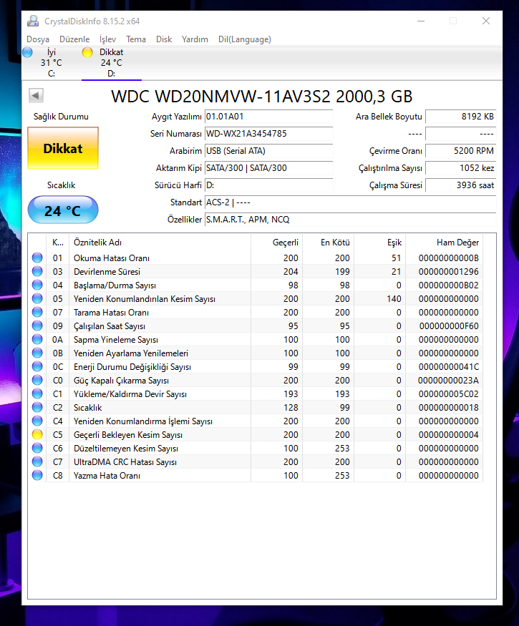Open the Yardım menu
Viewport: 519px width, 626px height.
(195, 39)
